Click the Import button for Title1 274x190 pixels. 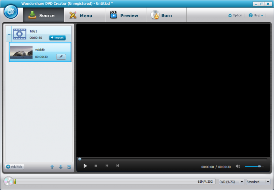[57, 38]
